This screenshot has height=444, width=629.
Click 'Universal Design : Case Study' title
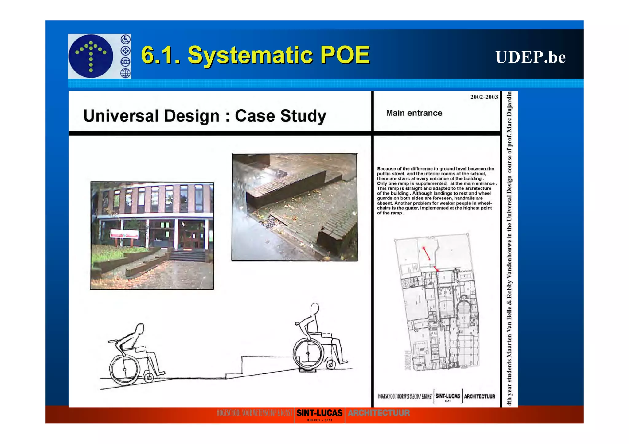click(x=205, y=116)
